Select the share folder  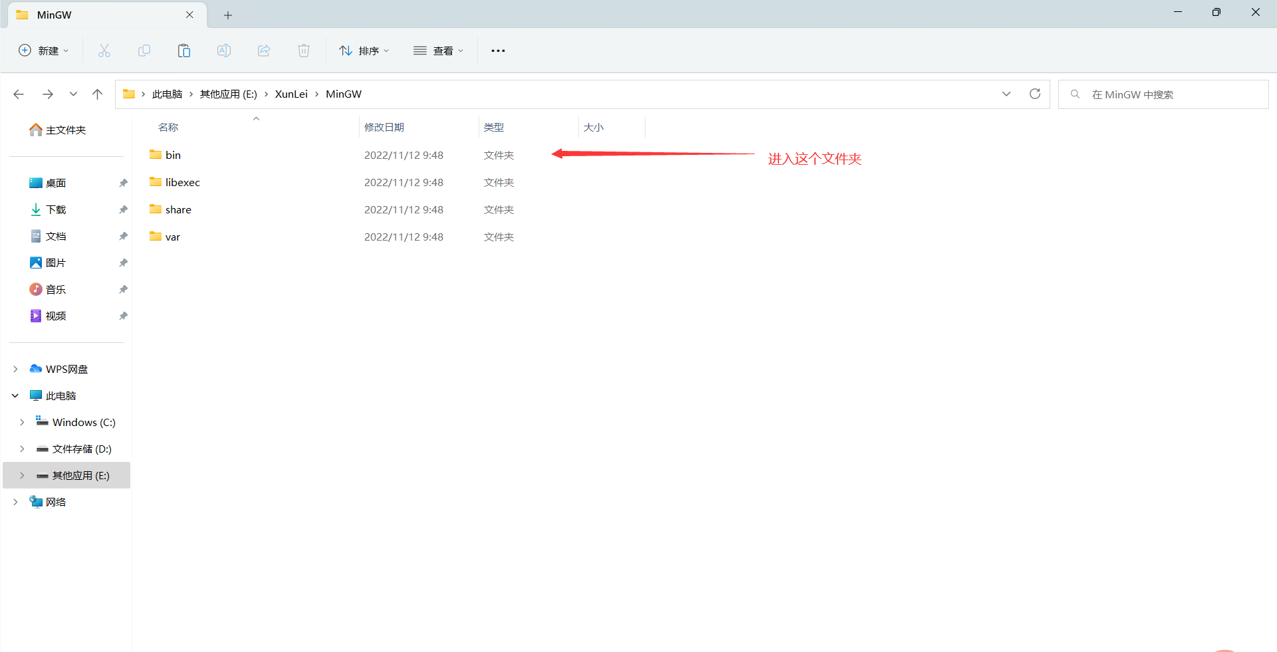pos(178,209)
